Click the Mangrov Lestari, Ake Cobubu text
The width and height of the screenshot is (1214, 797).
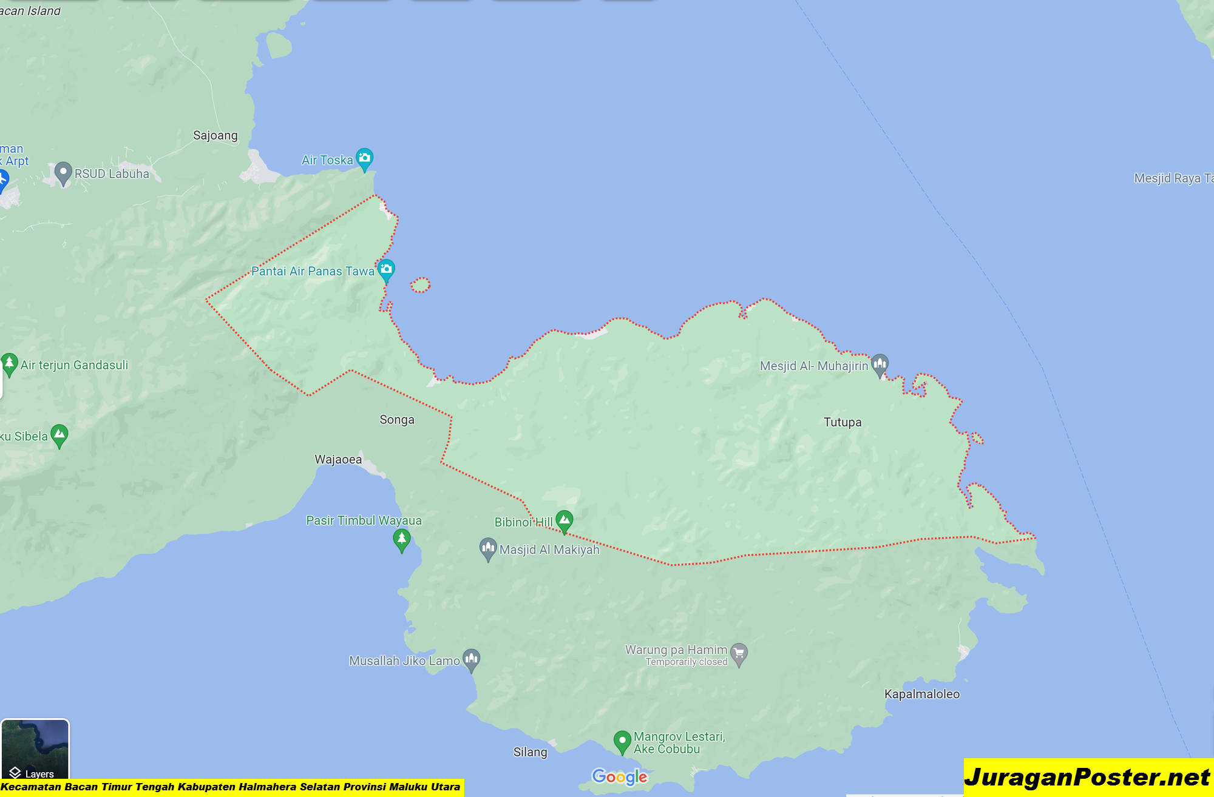click(x=679, y=742)
